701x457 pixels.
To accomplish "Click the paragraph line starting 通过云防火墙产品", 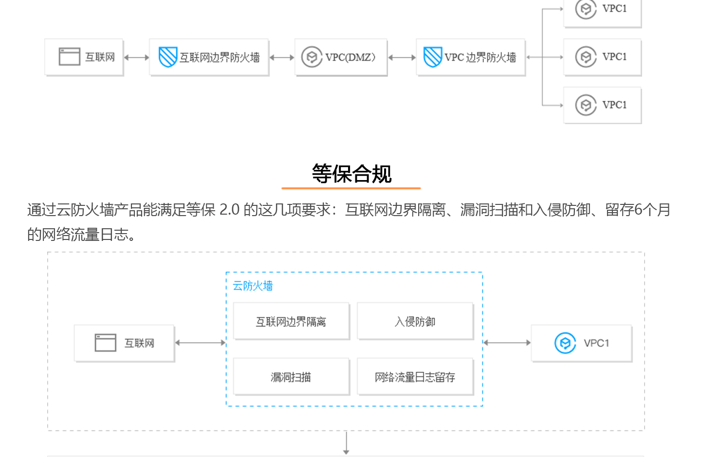I will 349,210.
